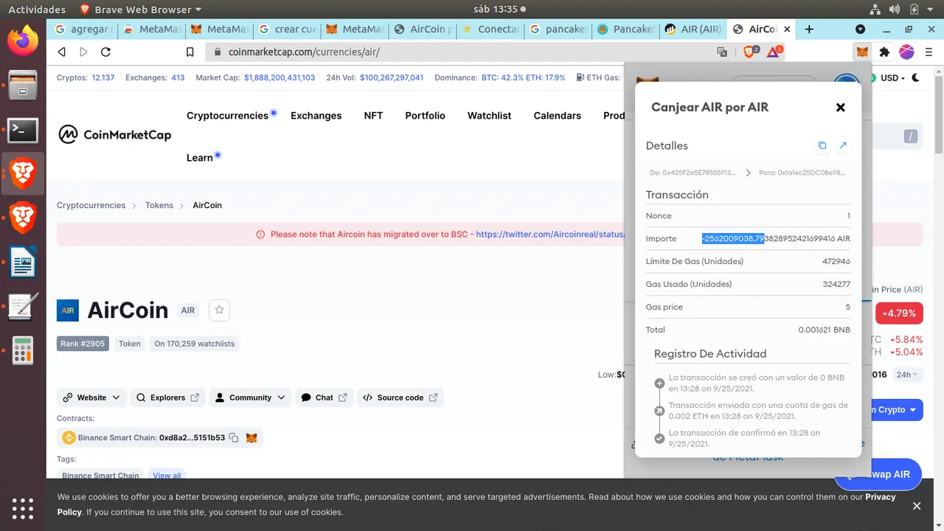Launch Terminal from the dock

pyautogui.click(x=23, y=131)
